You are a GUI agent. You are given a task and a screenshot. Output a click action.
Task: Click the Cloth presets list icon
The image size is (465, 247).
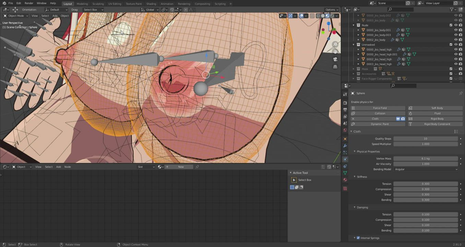[x=456, y=131]
